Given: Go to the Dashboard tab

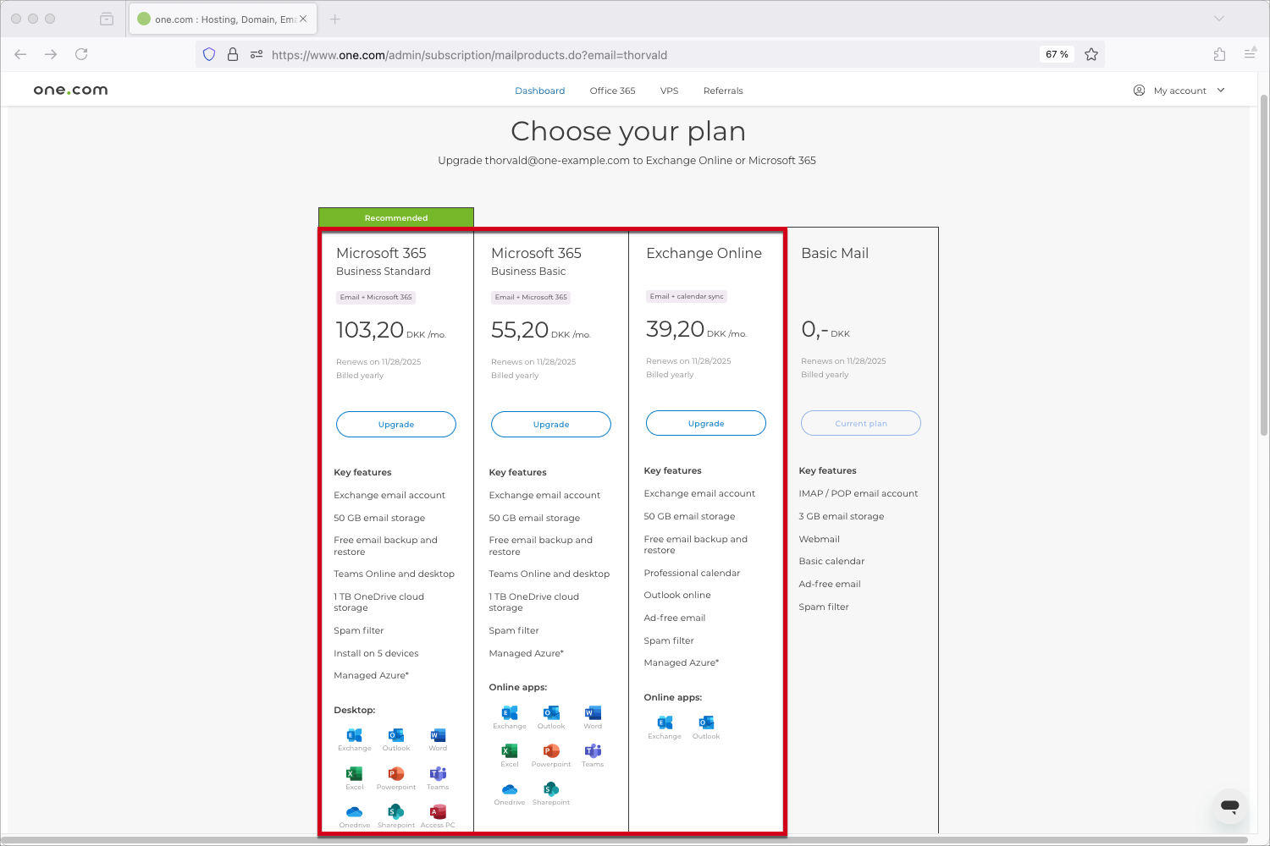Looking at the screenshot, I should (539, 91).
